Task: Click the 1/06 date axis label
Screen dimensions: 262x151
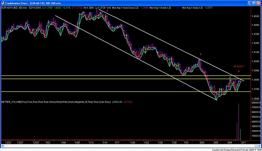Action: (x=63, y=143)
